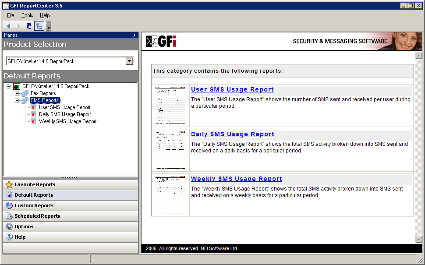Switch to Custom Reports pane
The width and height of the screenshot is (425, 265).
click(x=71, y=206)
